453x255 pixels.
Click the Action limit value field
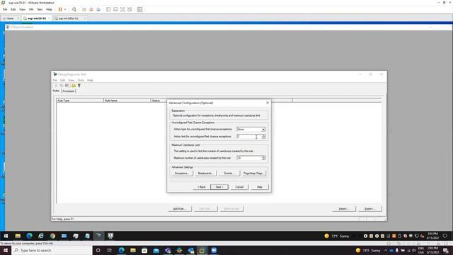tap(248, 137)
